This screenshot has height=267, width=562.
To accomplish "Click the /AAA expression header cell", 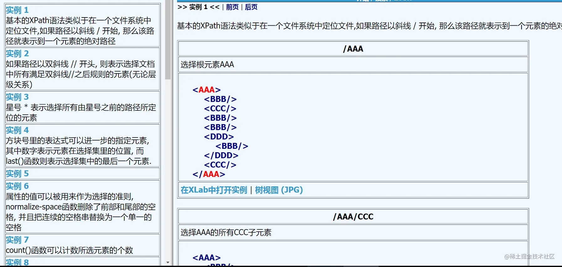I will [x=353, y=49].
